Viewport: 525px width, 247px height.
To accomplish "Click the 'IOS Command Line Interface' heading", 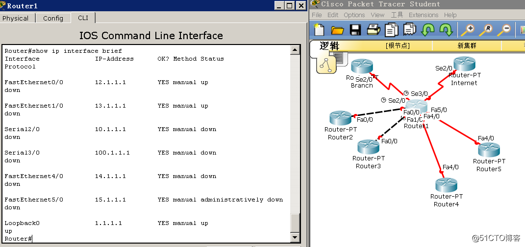I will [151, 35].
